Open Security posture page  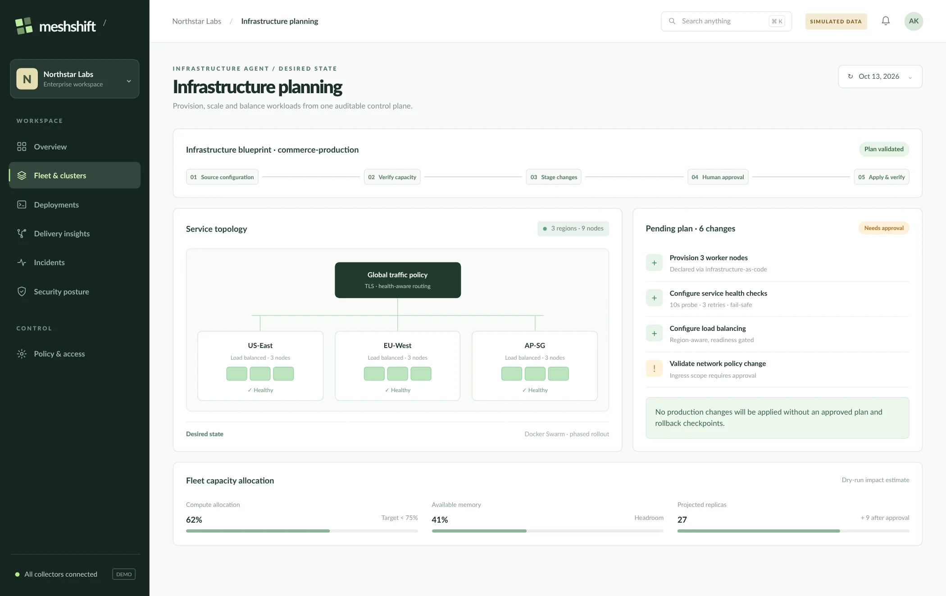[x=75, y=292]
